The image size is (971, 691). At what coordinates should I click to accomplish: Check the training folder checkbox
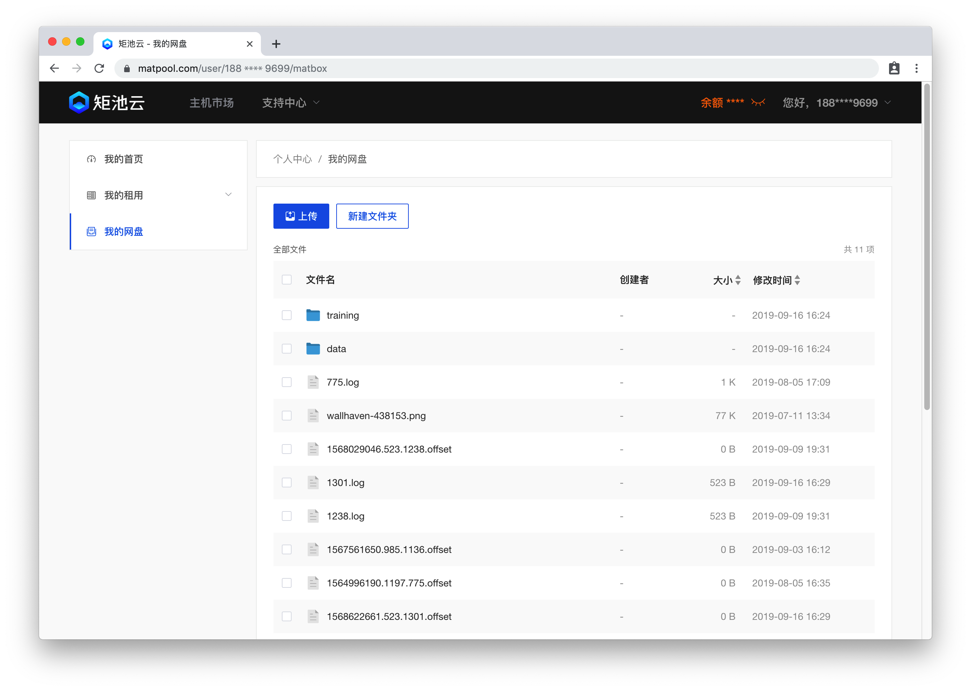pyautogui.click(x=286, y=315)
